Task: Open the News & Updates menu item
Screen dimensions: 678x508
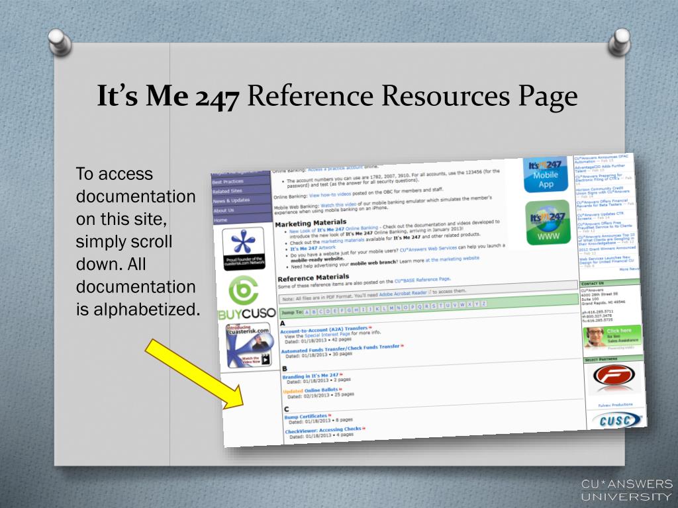Action: tap(241, 201)
